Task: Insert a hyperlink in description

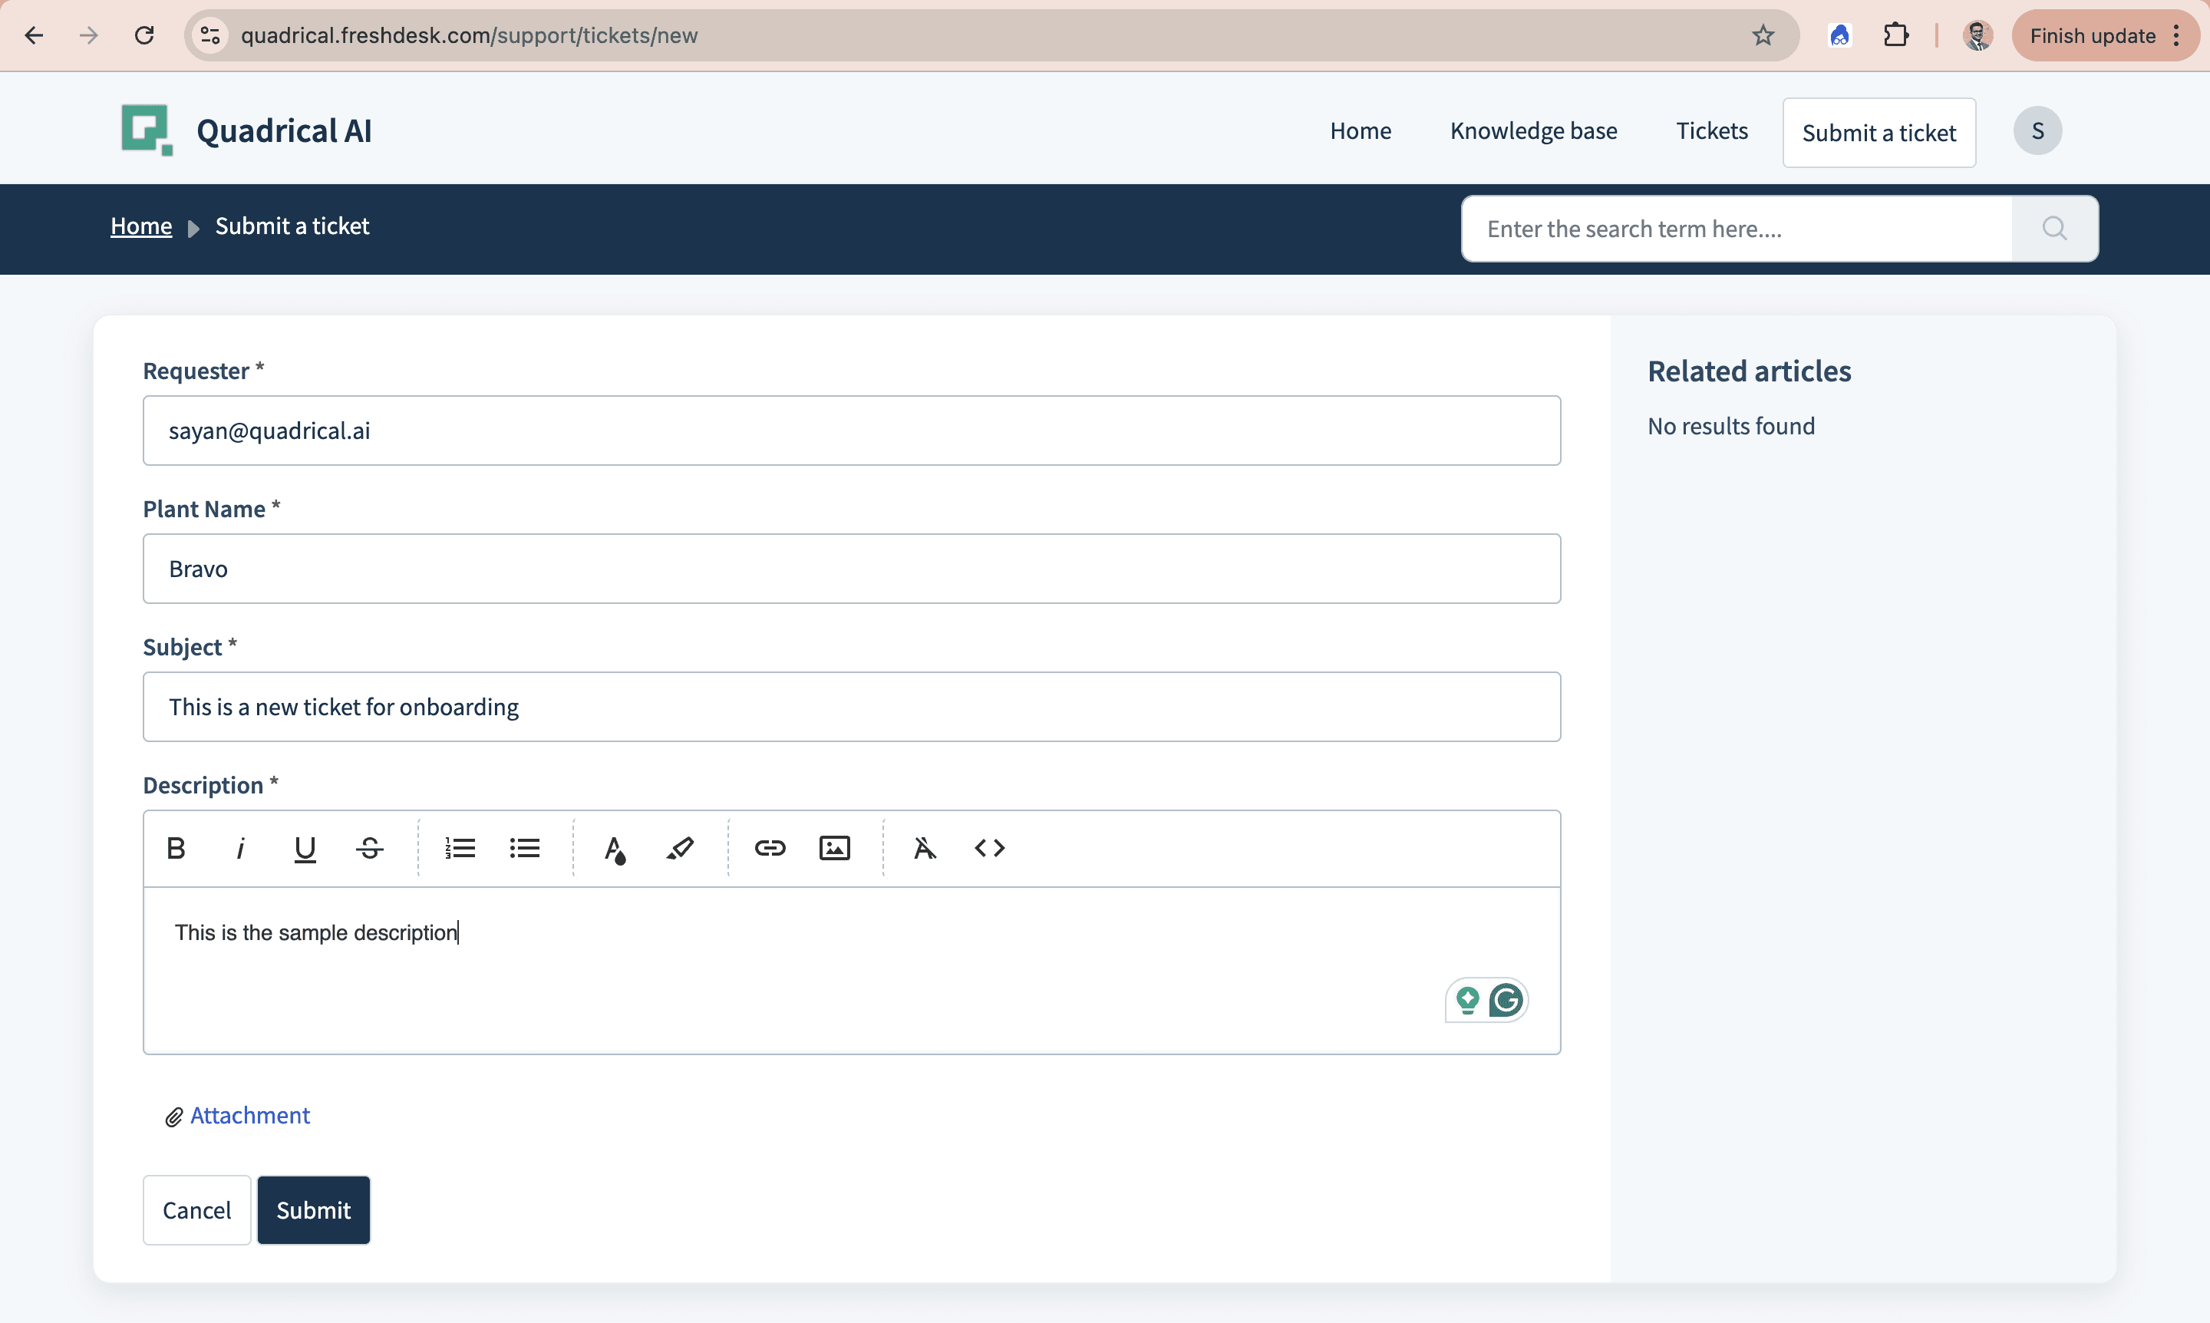Action: coord(770,848)
